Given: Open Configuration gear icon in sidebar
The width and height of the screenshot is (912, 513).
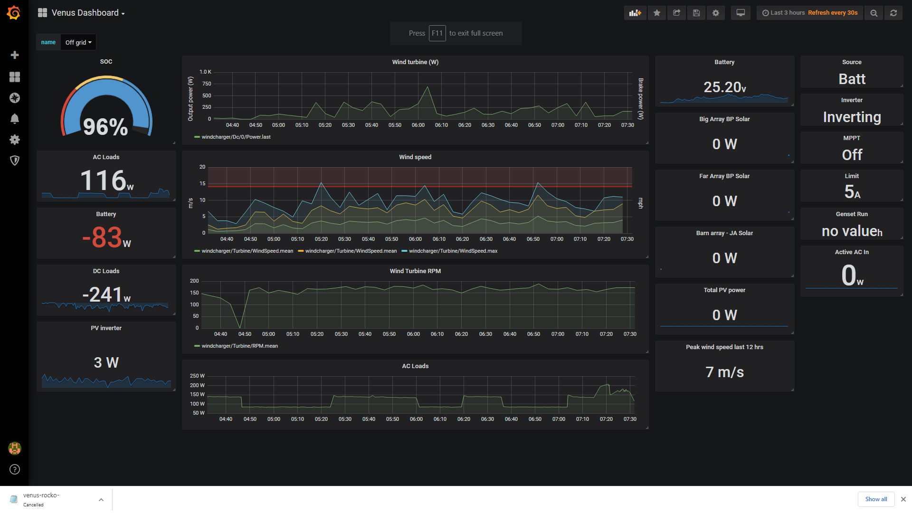Looking at the screenshot, I should coord(15,140).
